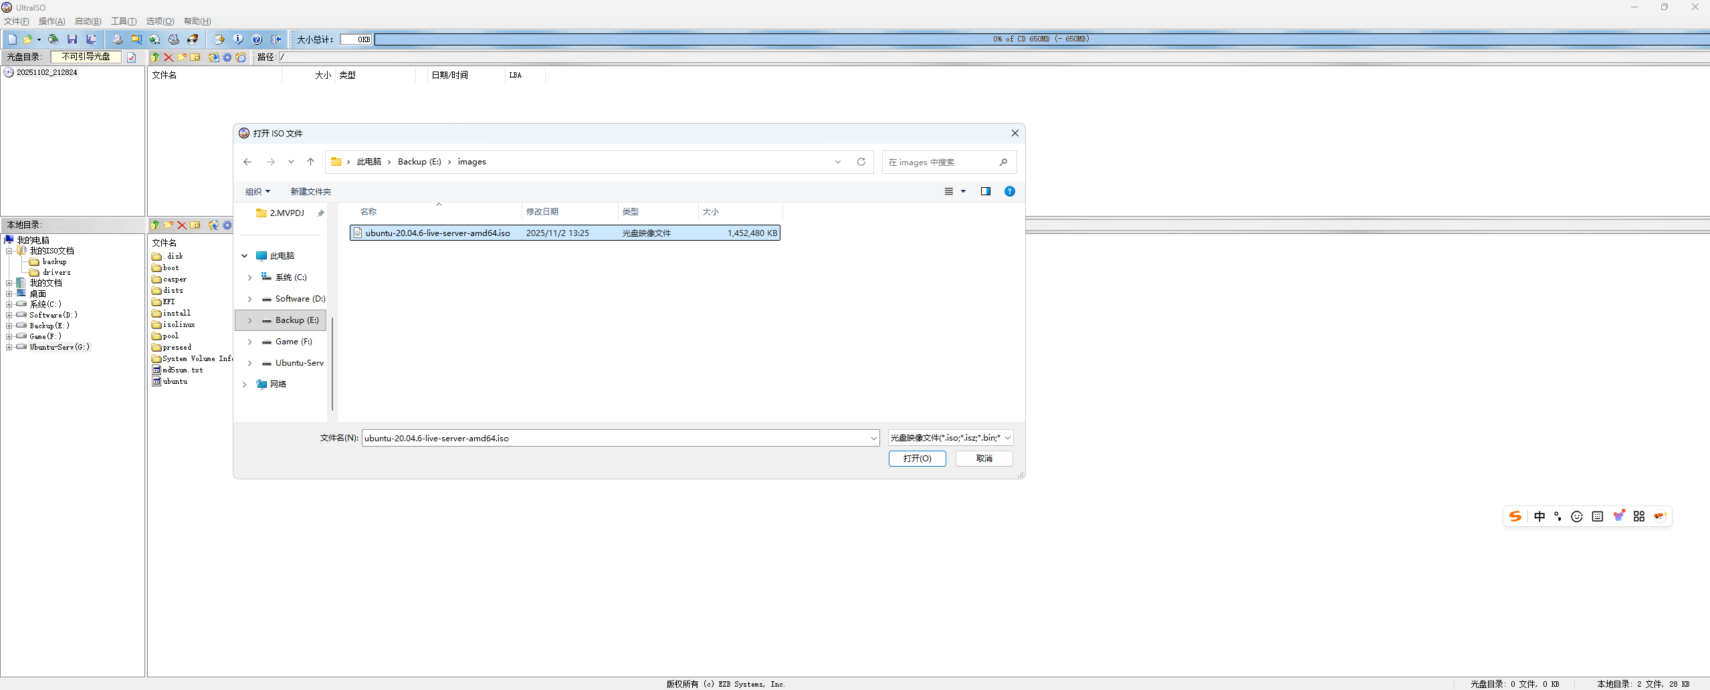Click the 取消 button

tap(984, 459)
